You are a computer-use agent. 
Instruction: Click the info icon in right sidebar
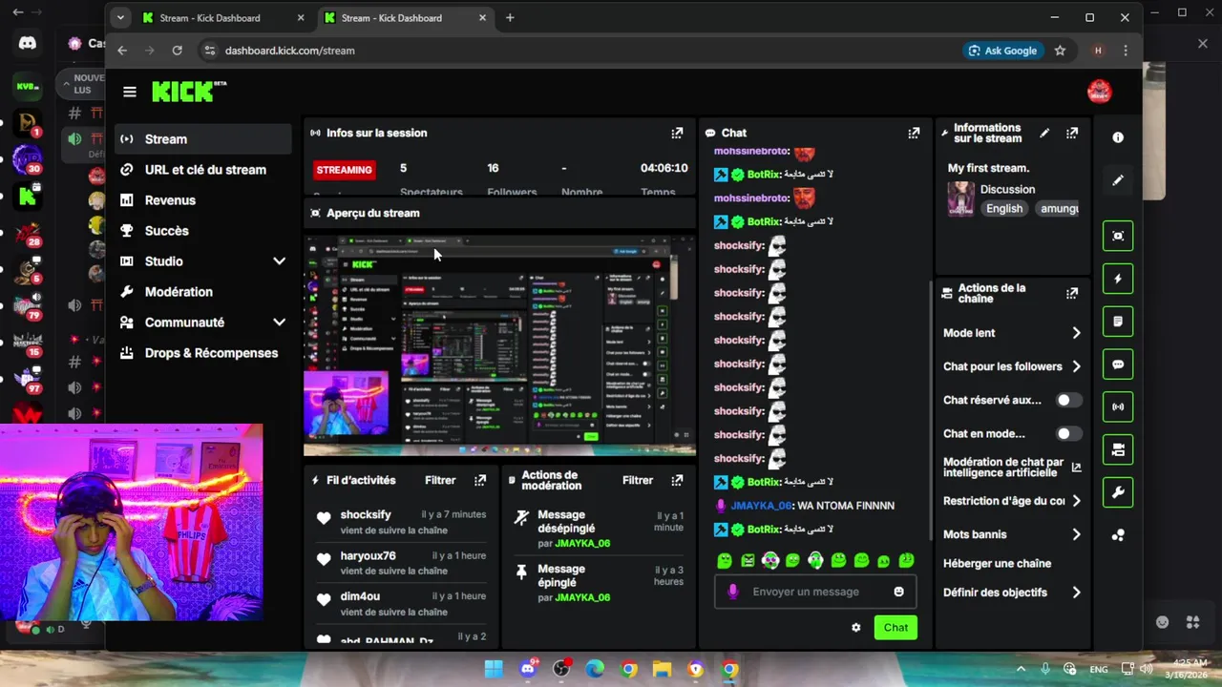[x=1118, y=137]
